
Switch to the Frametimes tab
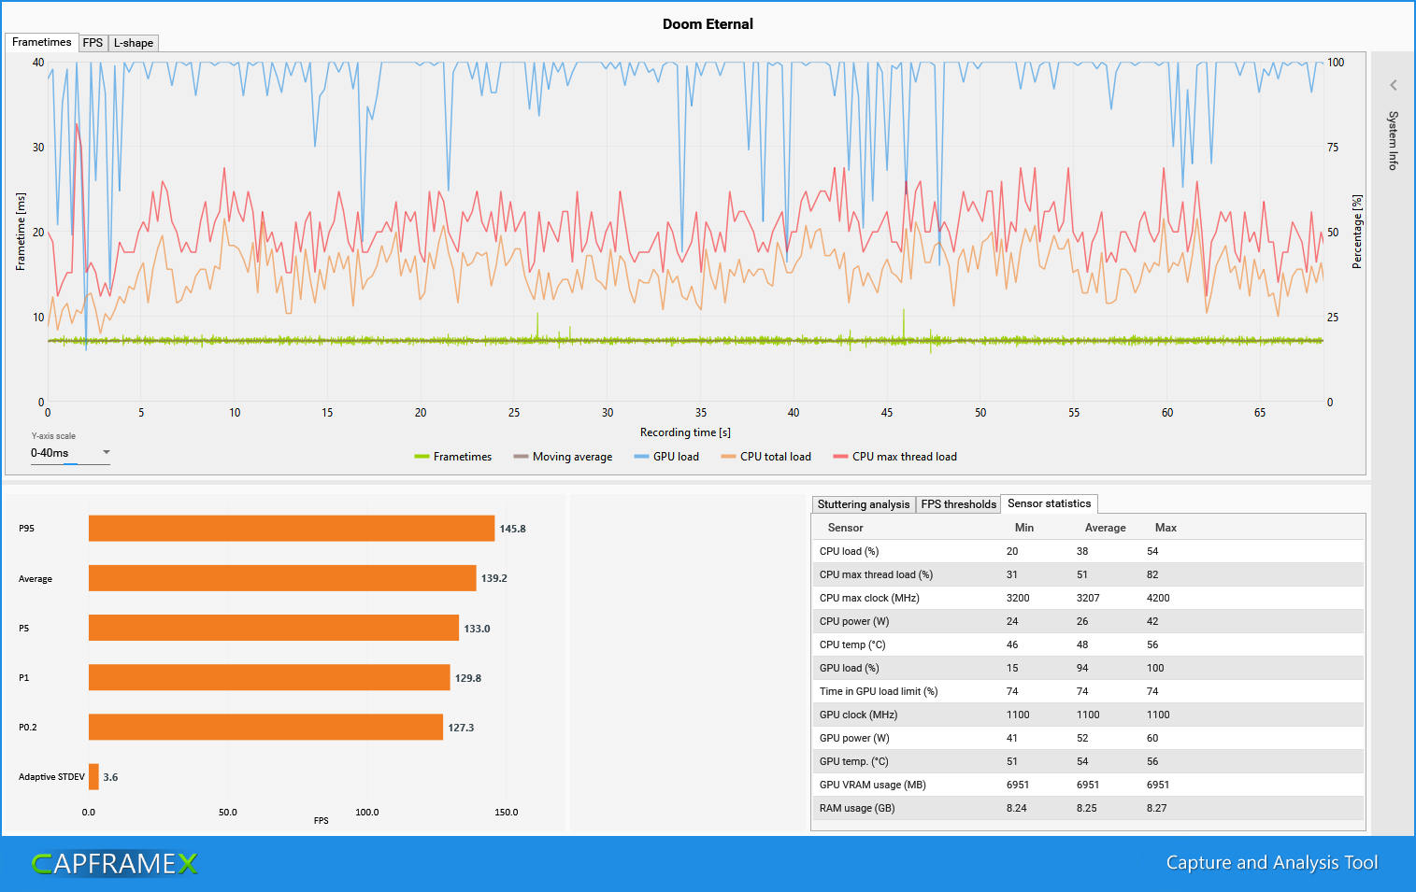(41, 42)
